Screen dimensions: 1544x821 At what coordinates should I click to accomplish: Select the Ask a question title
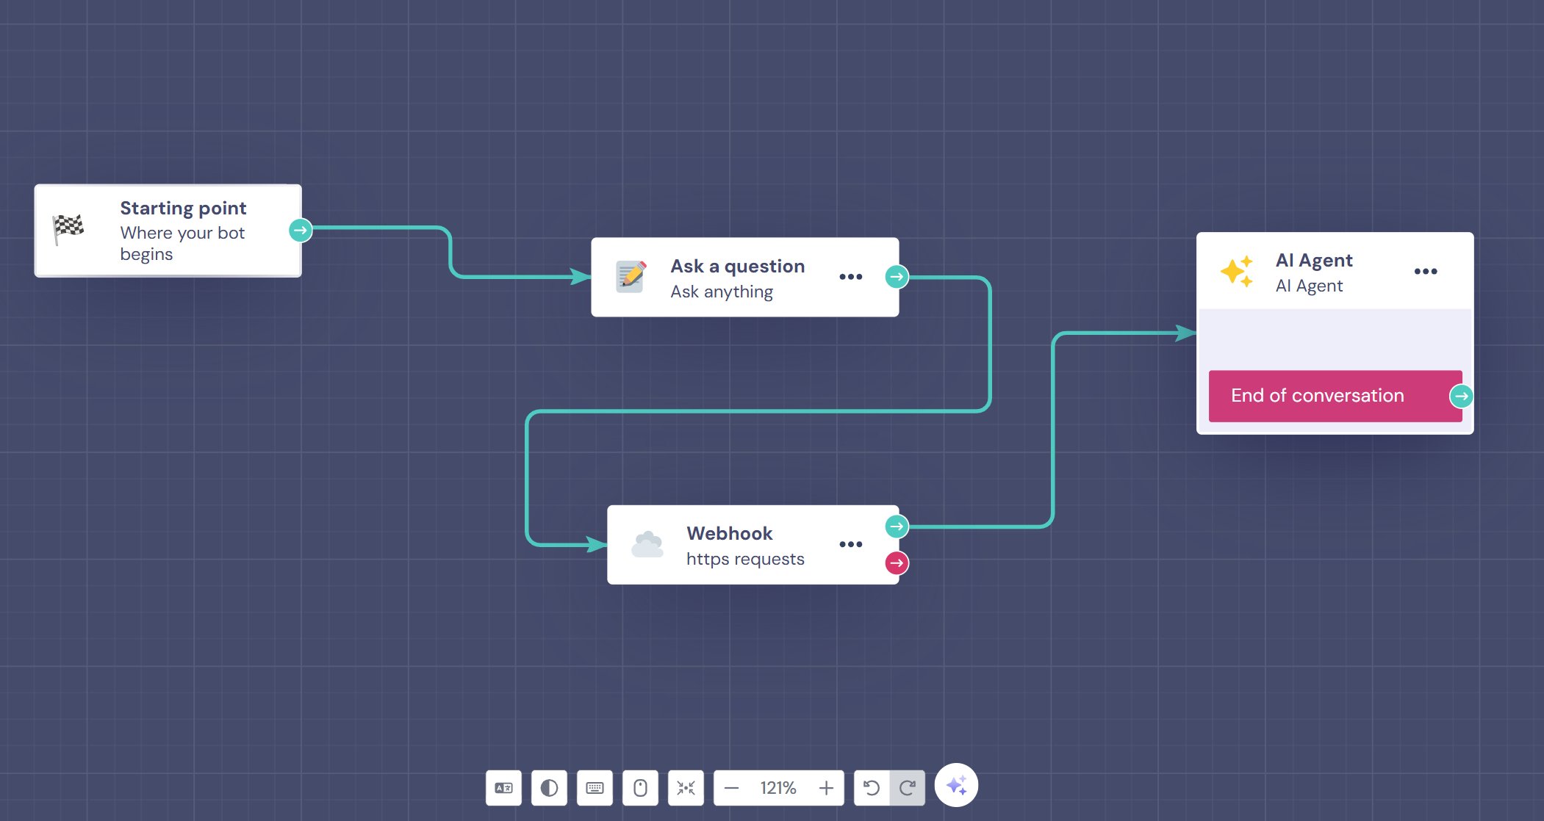click(738, 266)
